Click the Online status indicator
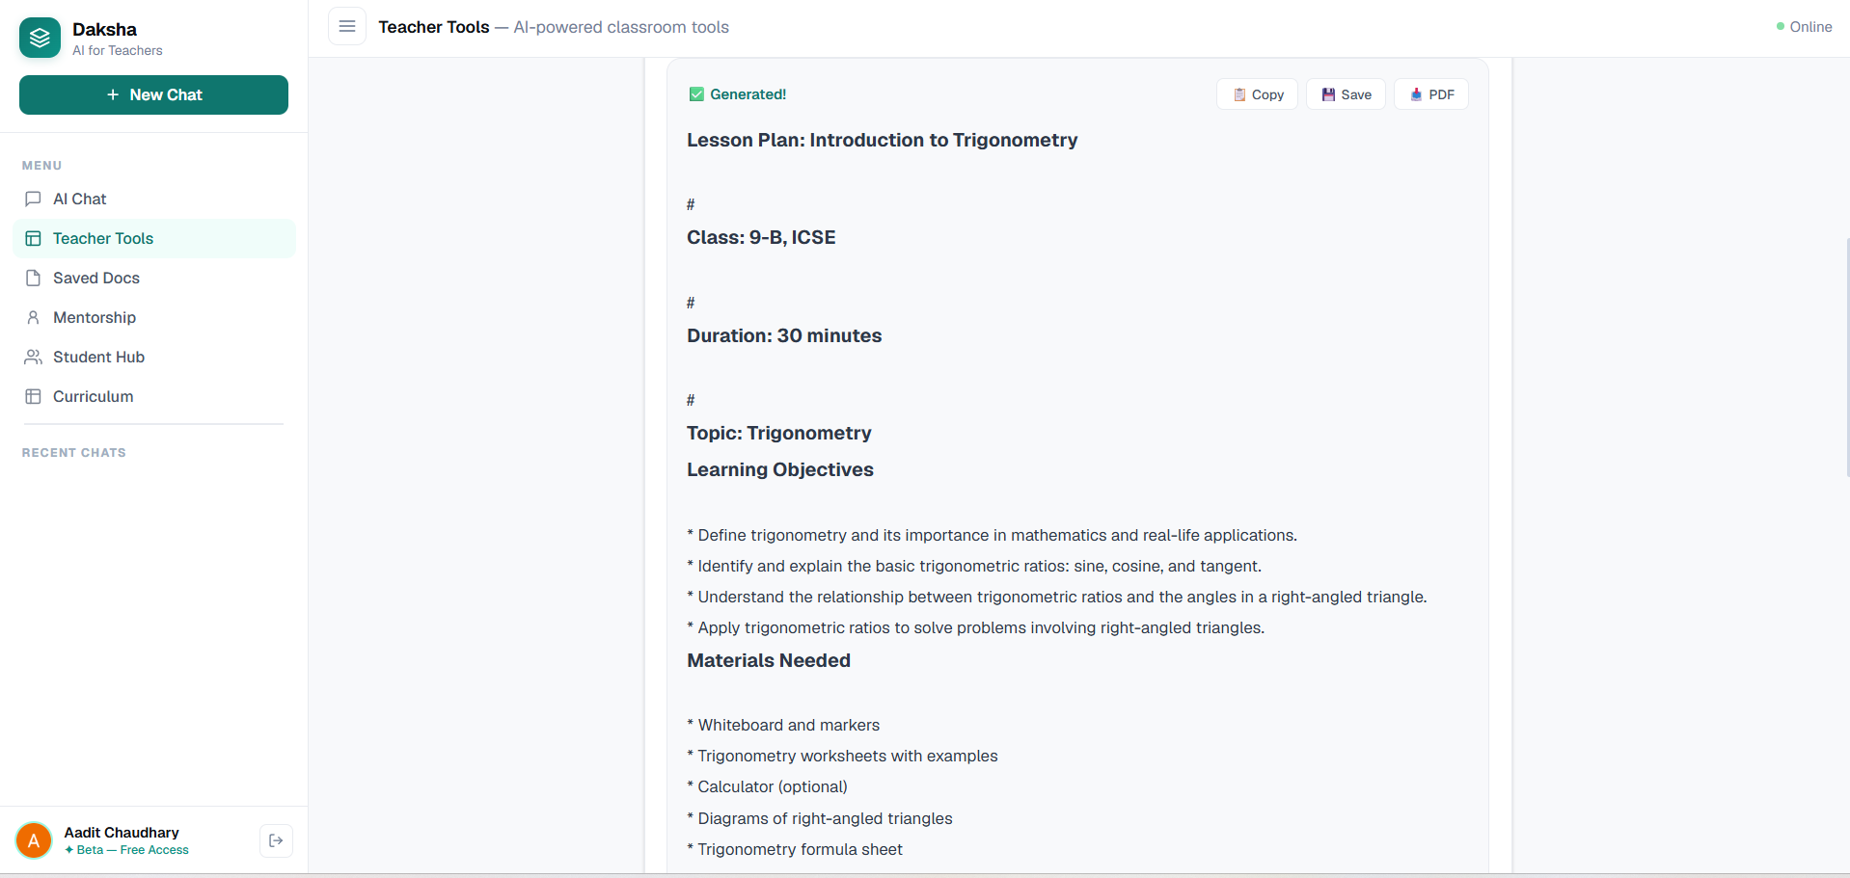 [x=1804, y=27]
